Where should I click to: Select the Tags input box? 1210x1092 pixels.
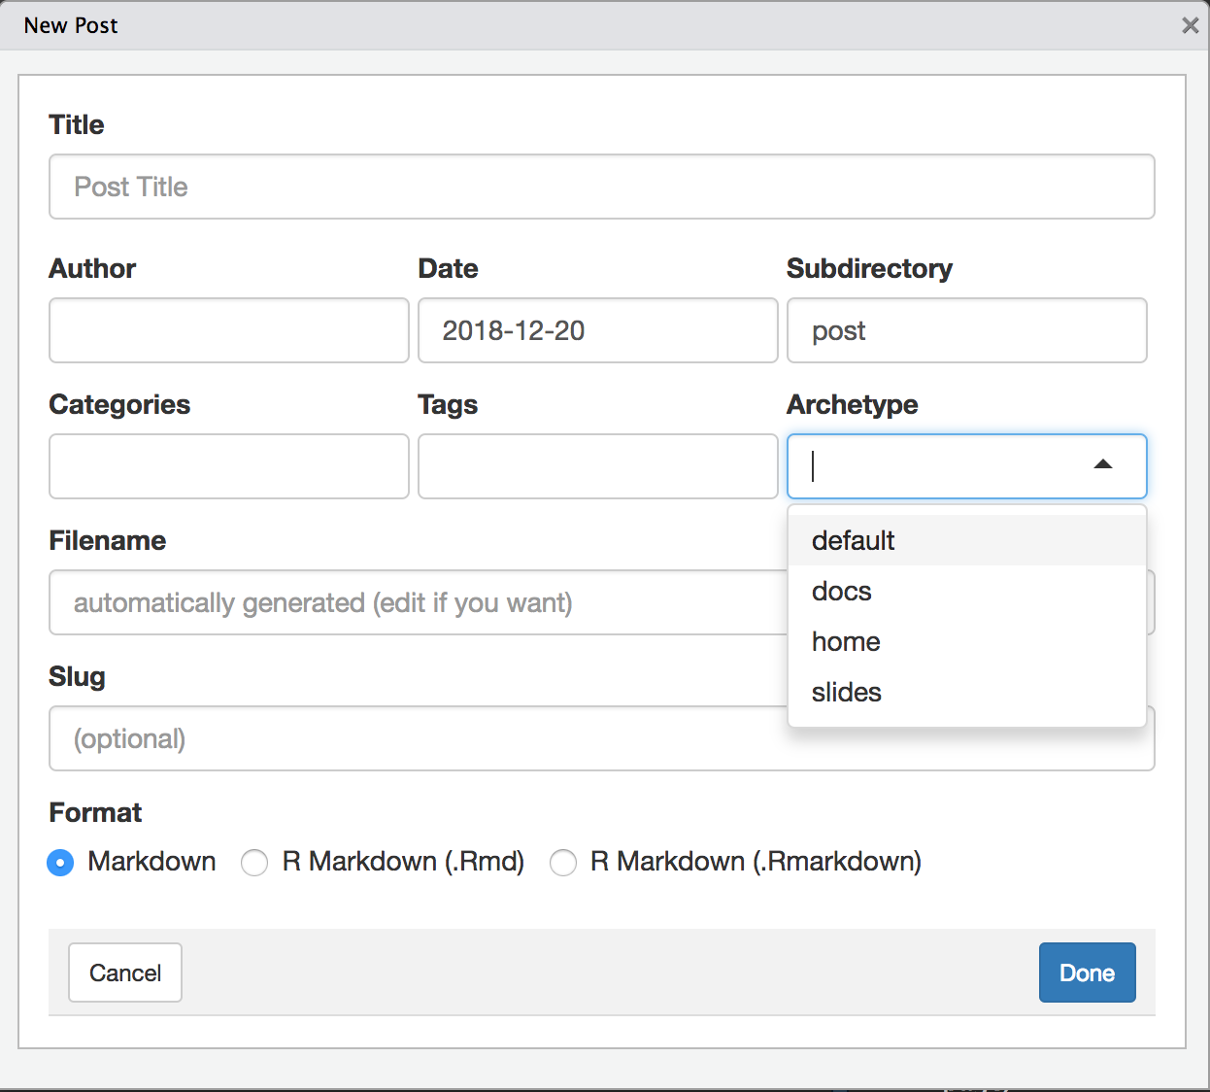pos(597,466)
